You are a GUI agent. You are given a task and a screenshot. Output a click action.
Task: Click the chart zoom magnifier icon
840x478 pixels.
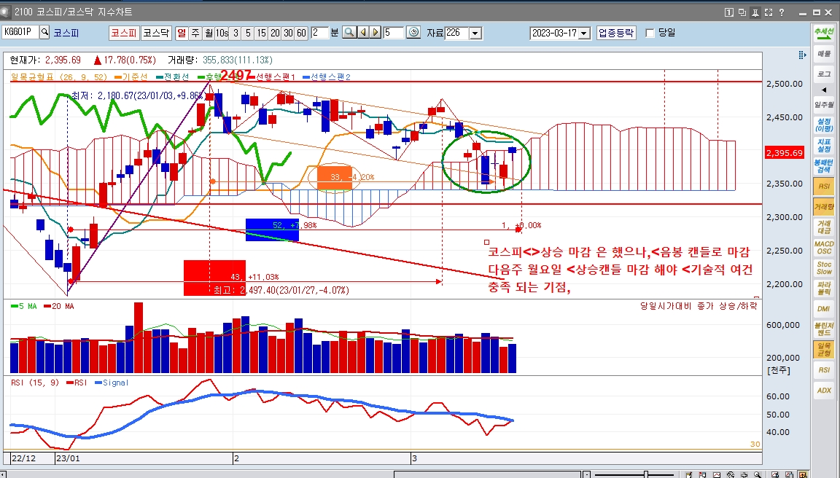349,32
